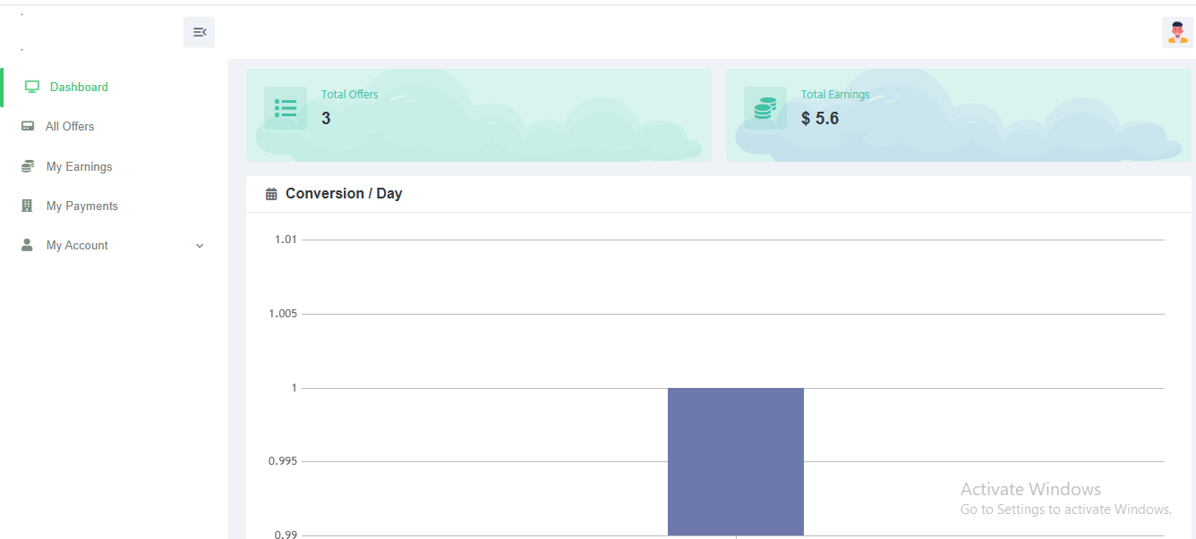The height and width of the screenshot is (539, 1196).
Task: Click the Dashboard monitor icon
Action: [x=32, y=87]
